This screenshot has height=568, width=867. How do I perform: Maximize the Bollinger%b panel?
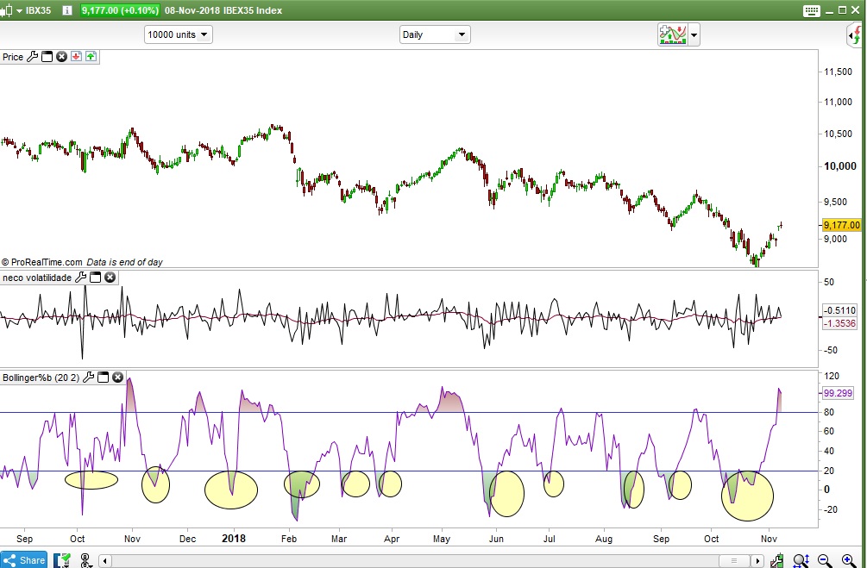[x=103, y=378]
